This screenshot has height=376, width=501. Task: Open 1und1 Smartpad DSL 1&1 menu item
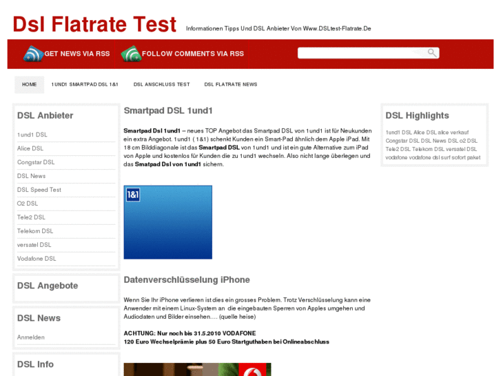(x=85, y=84)
